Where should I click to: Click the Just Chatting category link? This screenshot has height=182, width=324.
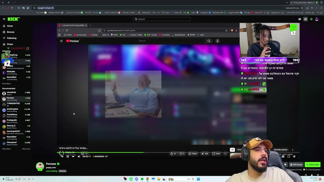pos(52,171)
